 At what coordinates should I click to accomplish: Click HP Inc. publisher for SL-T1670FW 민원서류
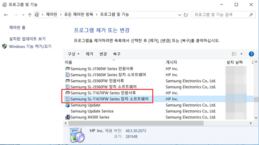172,93
